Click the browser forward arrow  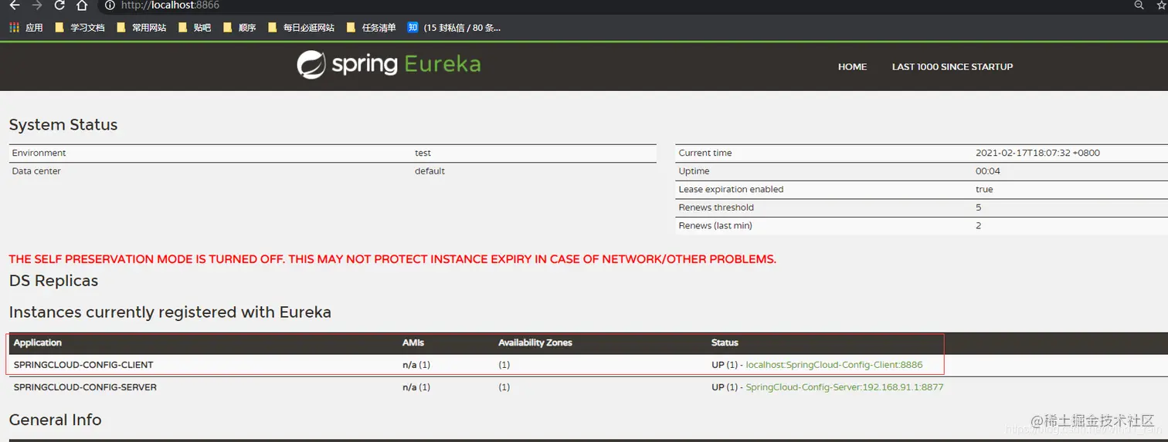tap(36, 5)
